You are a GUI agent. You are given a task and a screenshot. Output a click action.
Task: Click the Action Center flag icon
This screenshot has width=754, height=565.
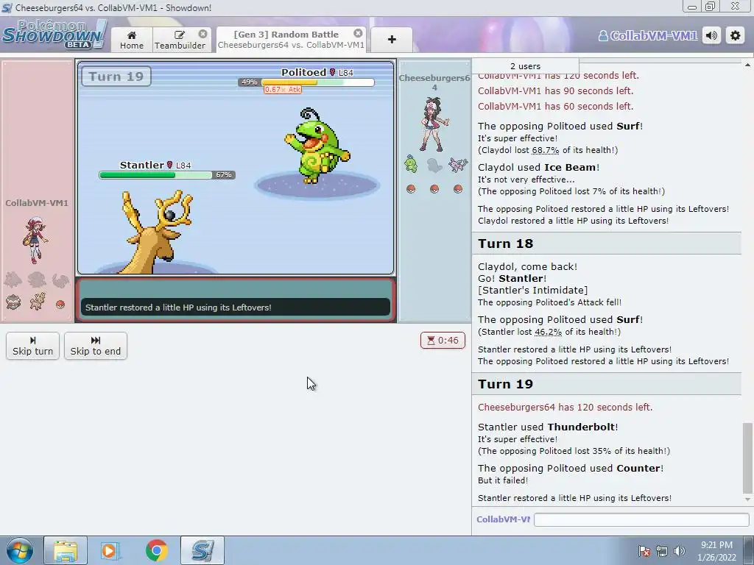tap(644, 551)
